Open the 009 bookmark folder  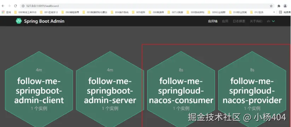tap(217, 12)
